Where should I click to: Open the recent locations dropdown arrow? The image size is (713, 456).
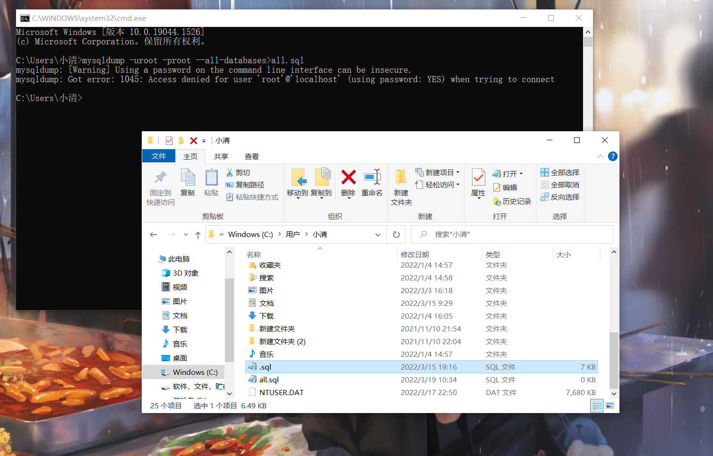(186, 235)
